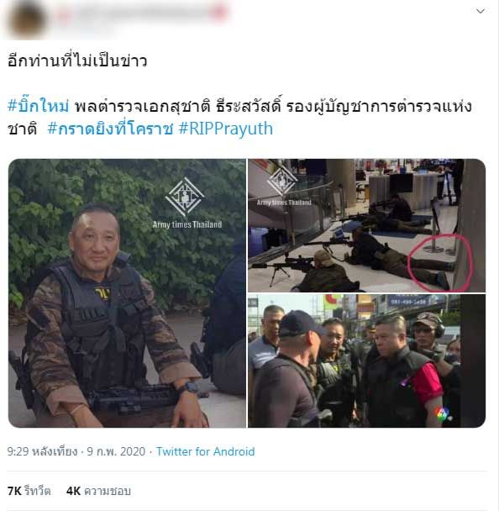This screenshot has height=511, width=499.
Task: Click Army times Thailand logo on officer photo
Action: (186, 203)
